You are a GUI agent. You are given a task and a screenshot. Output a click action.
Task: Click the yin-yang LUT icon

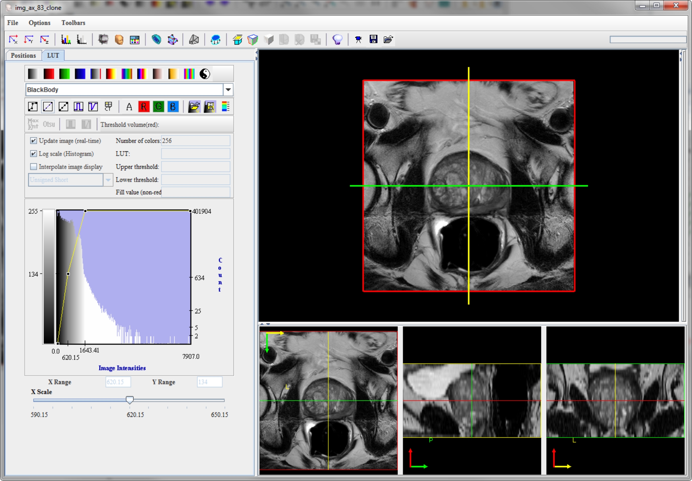click(x=205, y=74)
